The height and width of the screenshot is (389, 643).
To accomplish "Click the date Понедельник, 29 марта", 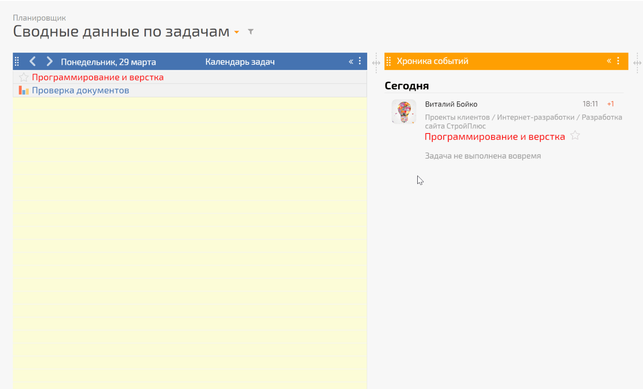I will coord(108,62).
